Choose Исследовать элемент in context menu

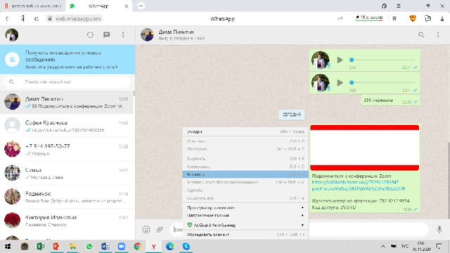pyautogui.click(x=245, y=235)
